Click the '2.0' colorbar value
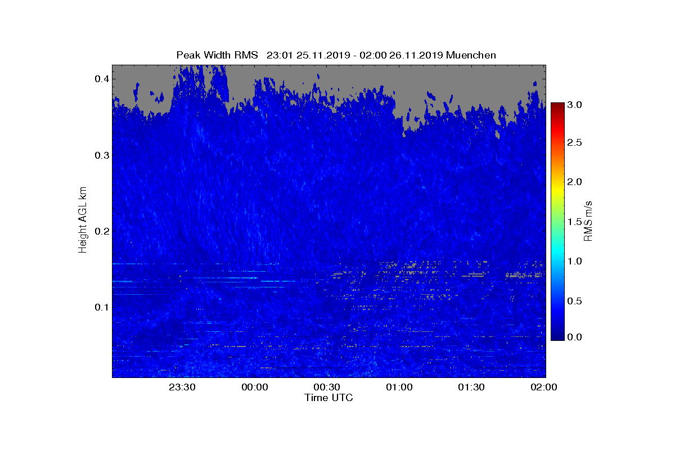This screenshot has width=675, height=450. point(575,182)
